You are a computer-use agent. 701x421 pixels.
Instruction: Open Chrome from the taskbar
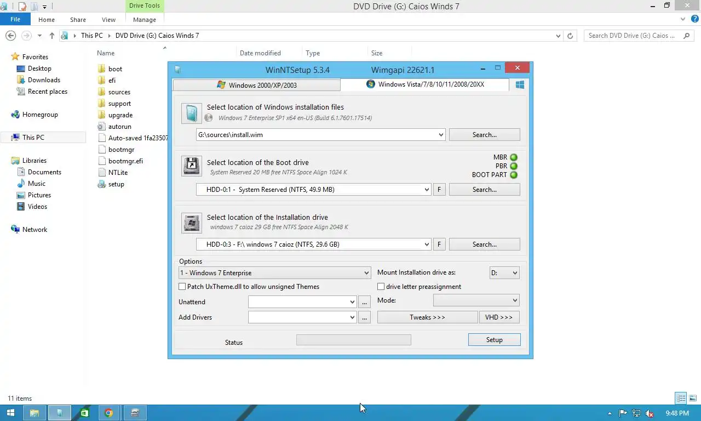(108, 413)
